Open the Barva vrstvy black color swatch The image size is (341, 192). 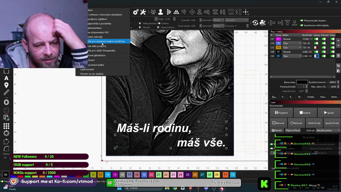(302, 82)
